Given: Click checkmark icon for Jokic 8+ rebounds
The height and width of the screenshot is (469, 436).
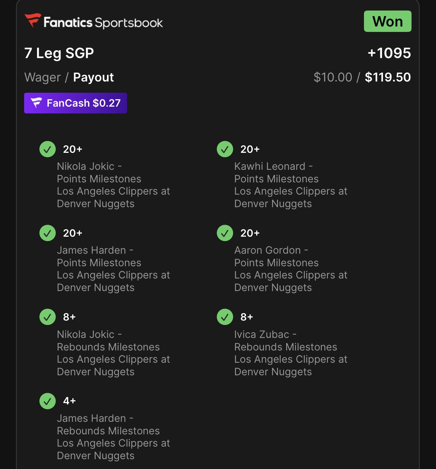Looking at the screenshot, I should (48, 317).
